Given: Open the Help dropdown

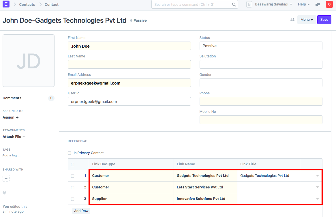Looking at the screenshot, I should pyautogui.click(x=303, y=5).
